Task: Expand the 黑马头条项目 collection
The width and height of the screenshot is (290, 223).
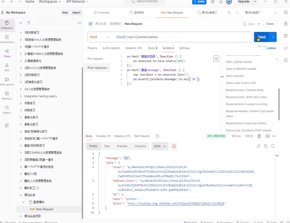Action: click(21, 216)
